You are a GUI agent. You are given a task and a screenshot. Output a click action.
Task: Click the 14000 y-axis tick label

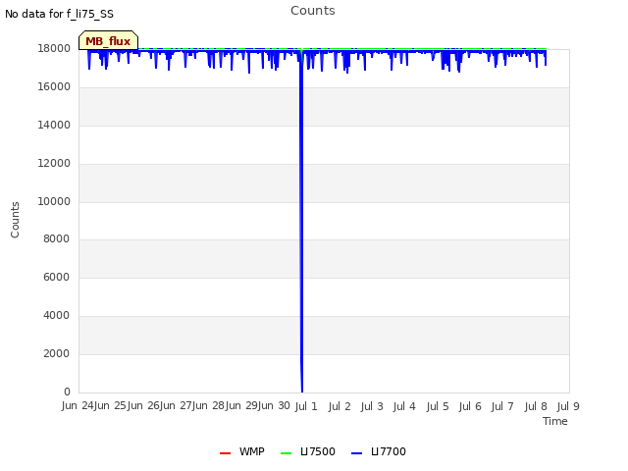coord(54,125)
